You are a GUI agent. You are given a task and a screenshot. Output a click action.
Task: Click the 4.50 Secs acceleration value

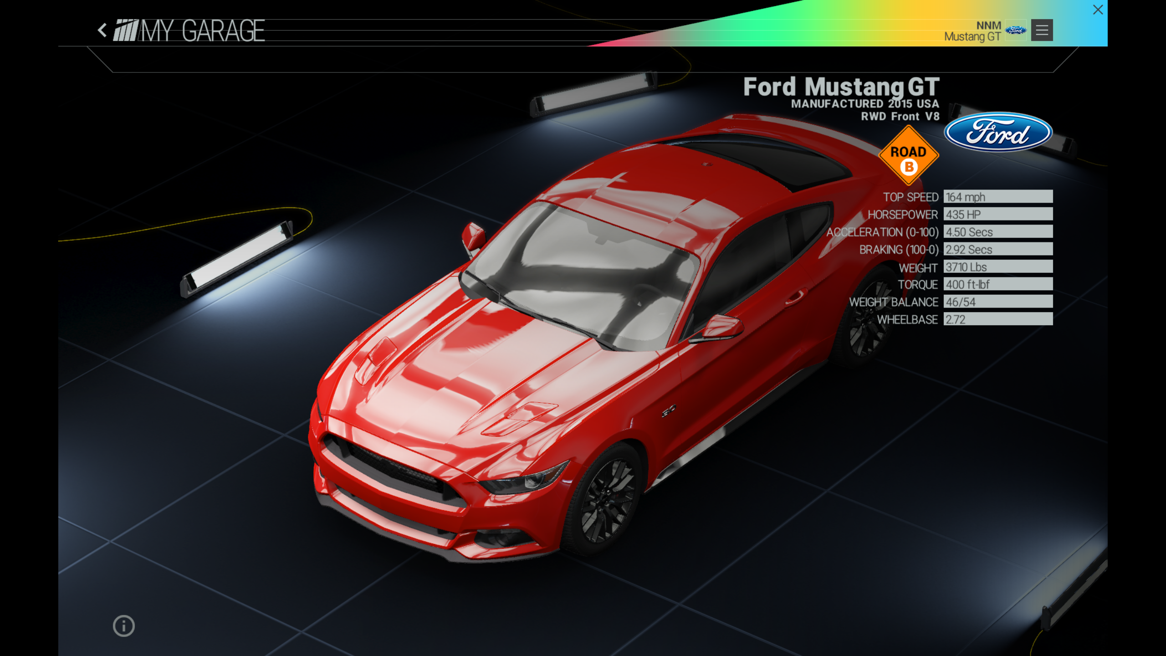tap(998, 232)
